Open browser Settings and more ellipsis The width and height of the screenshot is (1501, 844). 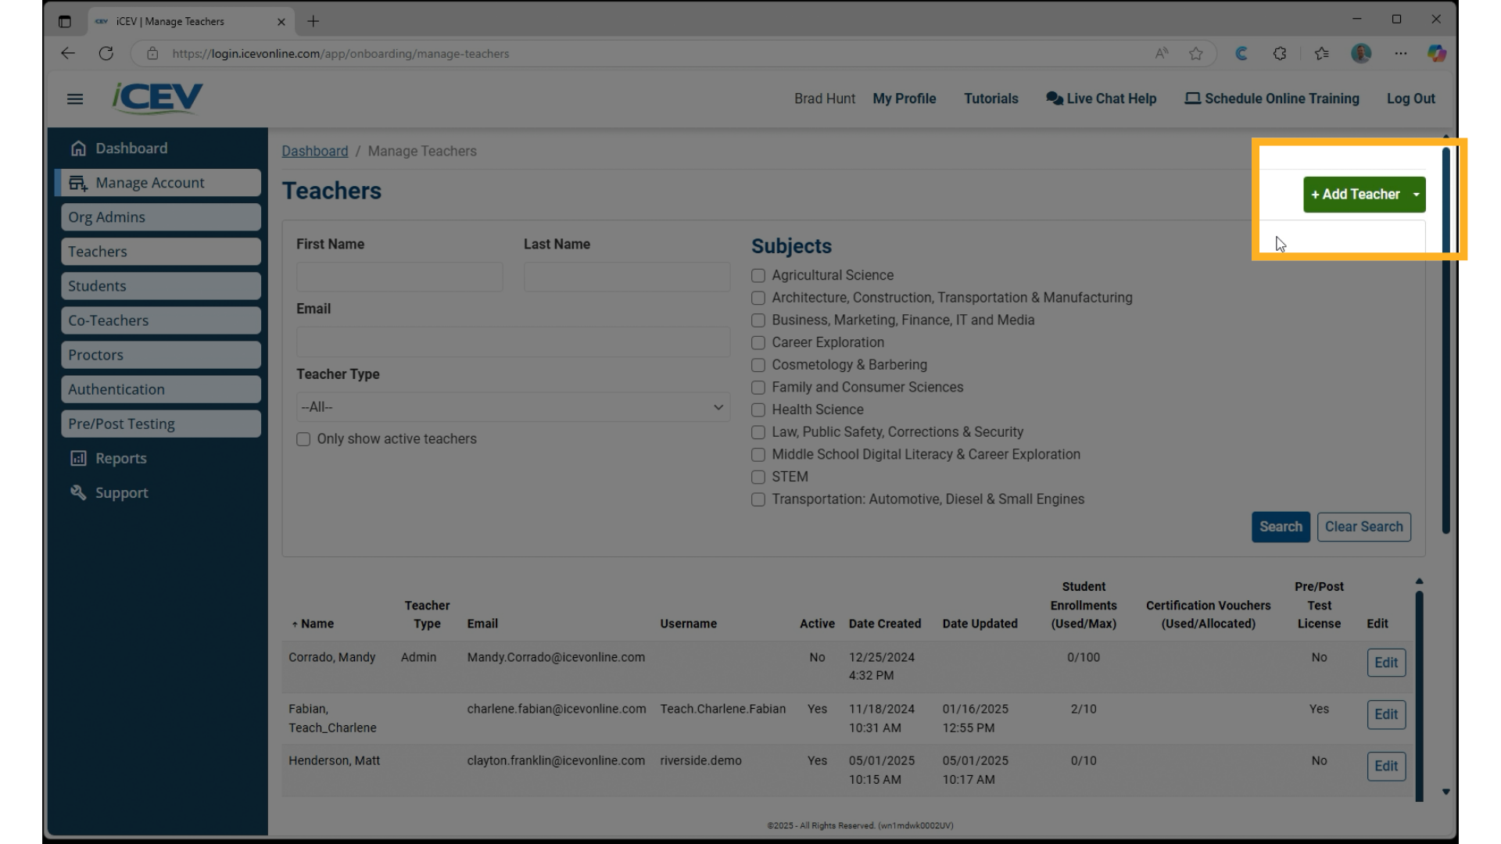tap(1400, 53)
